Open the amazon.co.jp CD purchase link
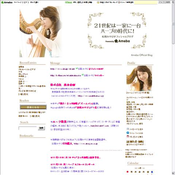The image size is (175, 175). click(x=86, y=144)
